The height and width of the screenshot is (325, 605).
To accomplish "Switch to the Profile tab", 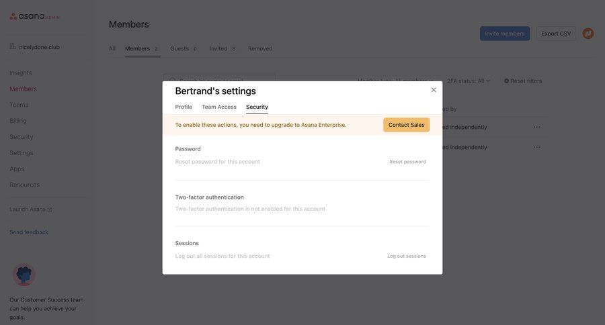I will pyautogui.click(x=184, y=107).
